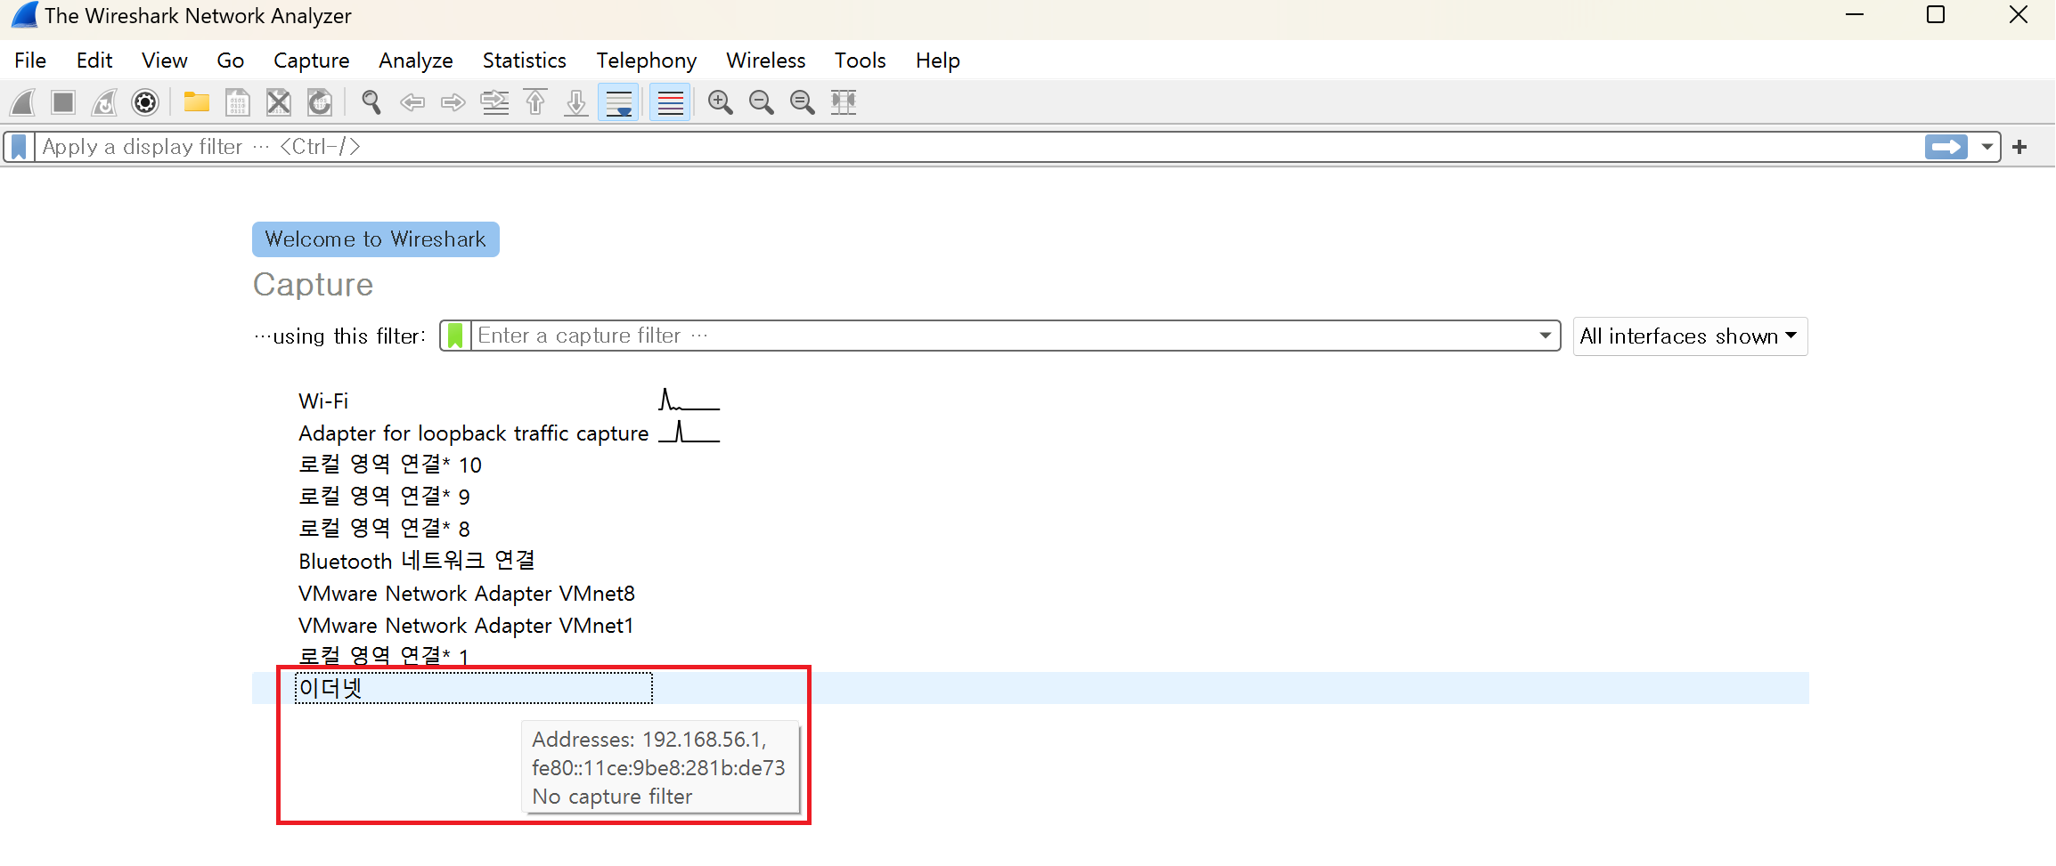Viewport: 2056px width, 866px height.
Task: Click loopback adapter traffic sparkline
Action: [689, 433]
